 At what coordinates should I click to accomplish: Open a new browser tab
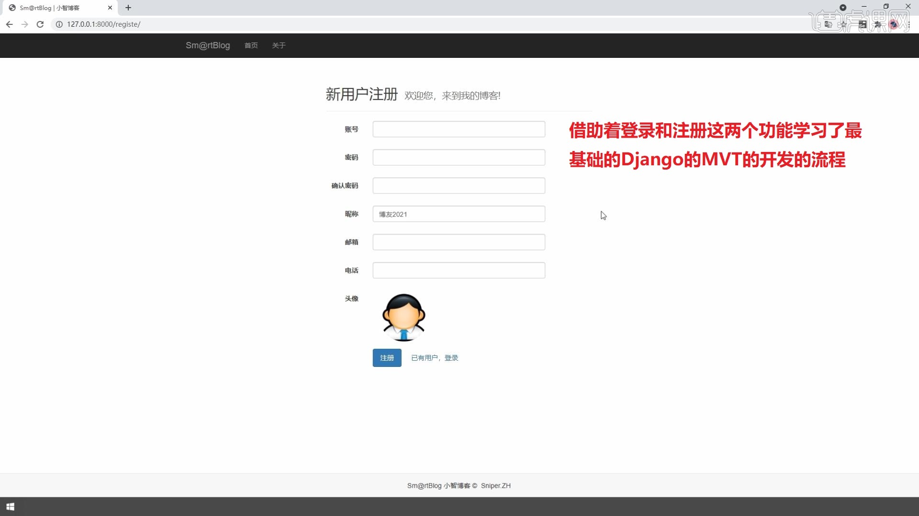pos(128,8)
